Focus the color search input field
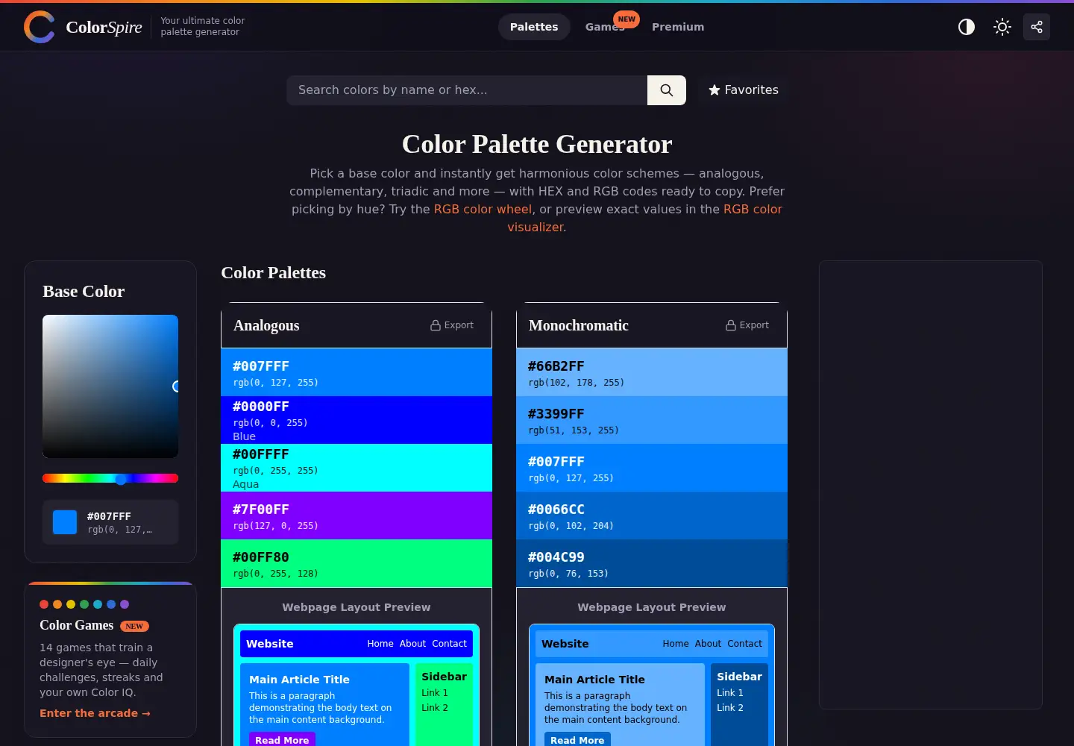The image size is (1074, 746). click(467, 90)
